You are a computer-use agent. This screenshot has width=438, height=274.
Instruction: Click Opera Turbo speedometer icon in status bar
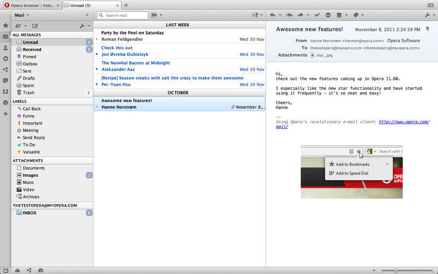pyautogui.click(x=41, y=271)
